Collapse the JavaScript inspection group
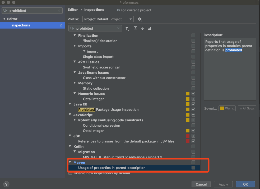 [x=70, y=115]
